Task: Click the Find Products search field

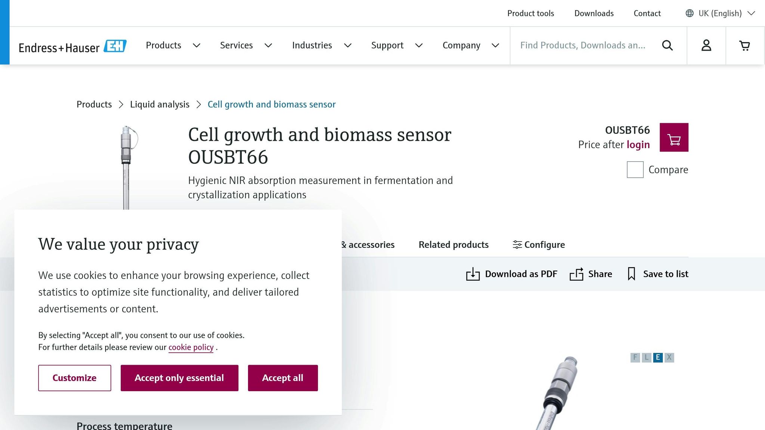Action: coord(583,46)
